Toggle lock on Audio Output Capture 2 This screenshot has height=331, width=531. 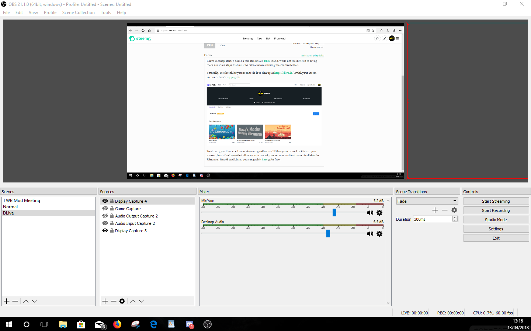pos(112,216)
